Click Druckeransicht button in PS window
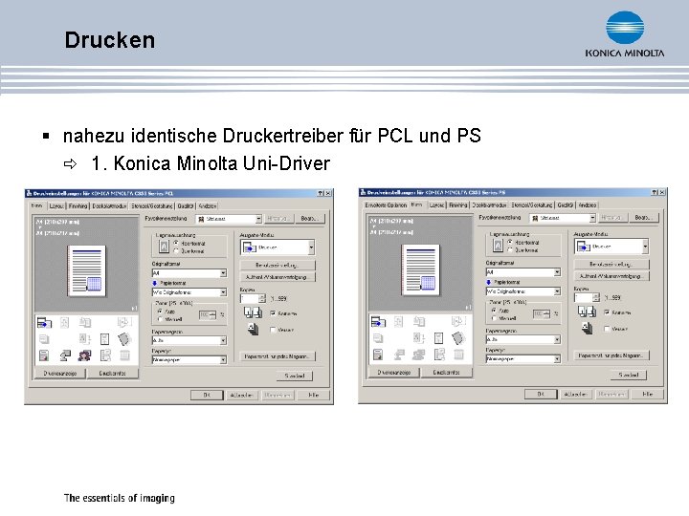 [394, 373]
